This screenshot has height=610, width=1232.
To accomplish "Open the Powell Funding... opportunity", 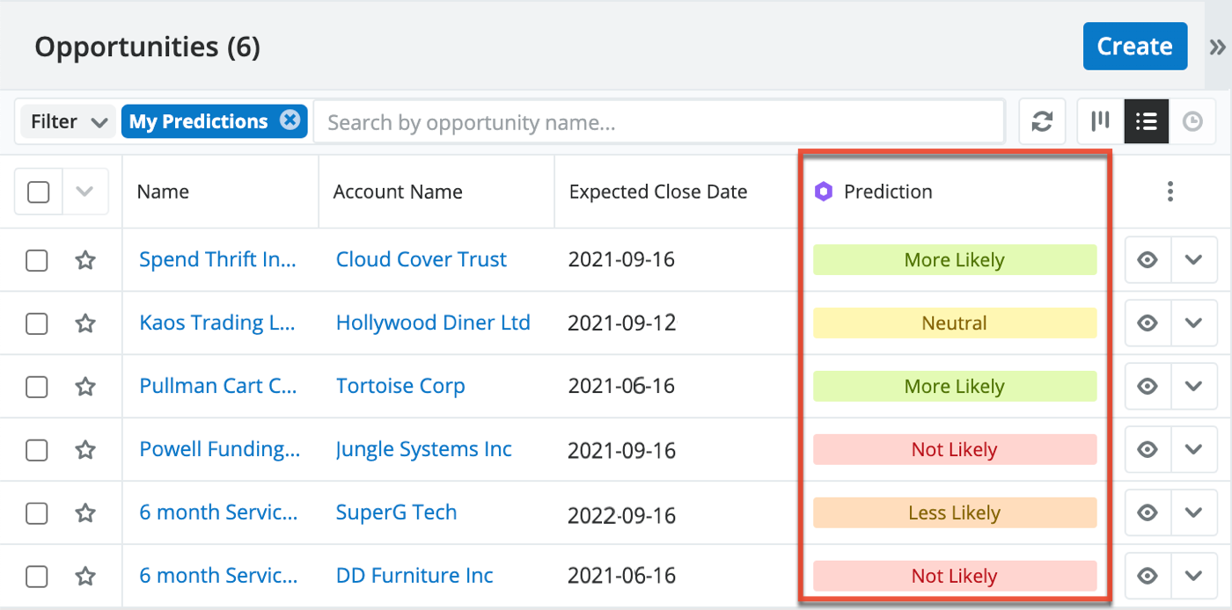I will pyautogui.click(x=220, y=449).
